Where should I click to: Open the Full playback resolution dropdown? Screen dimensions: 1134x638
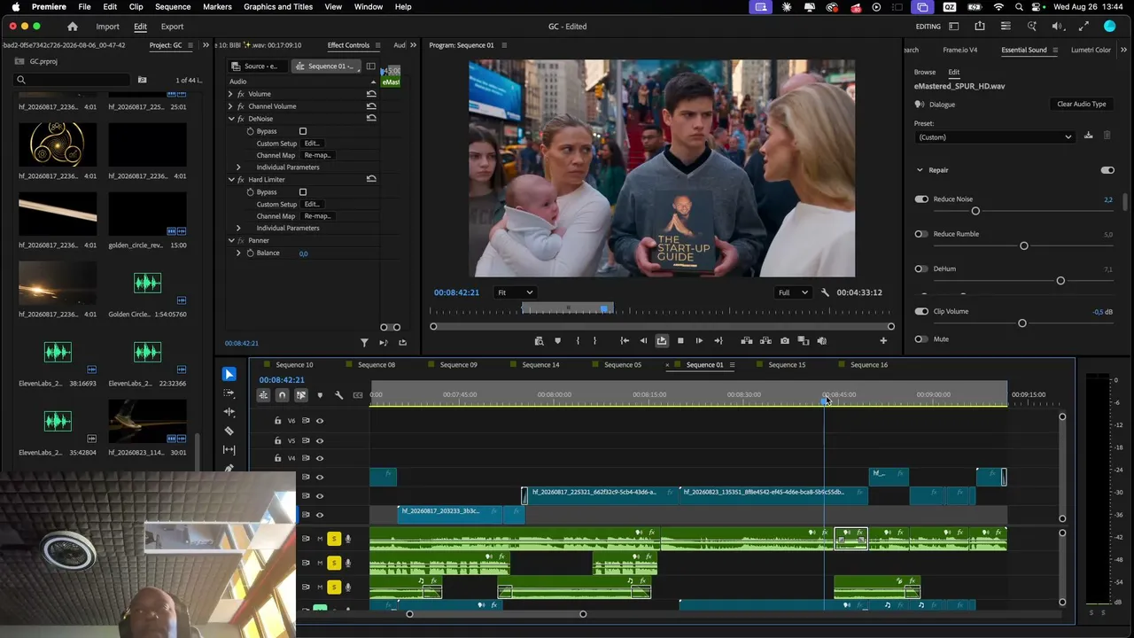click(x=793, y=292)
